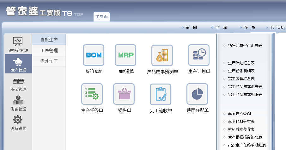Open the 完工验收单 clipboard icon
This screenshot has width=286, height=150.
coord(161,94)
